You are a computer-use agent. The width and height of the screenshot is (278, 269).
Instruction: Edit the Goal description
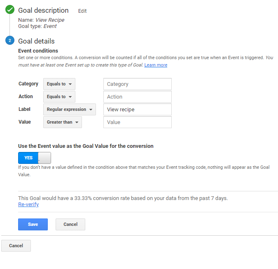coord(82,11)
